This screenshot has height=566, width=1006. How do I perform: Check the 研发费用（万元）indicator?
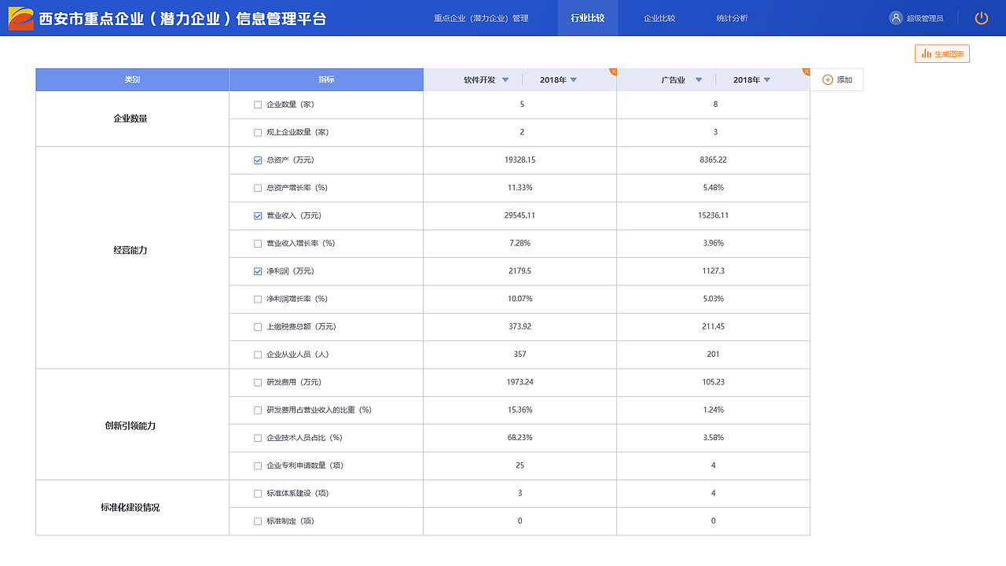pos(257,382)
